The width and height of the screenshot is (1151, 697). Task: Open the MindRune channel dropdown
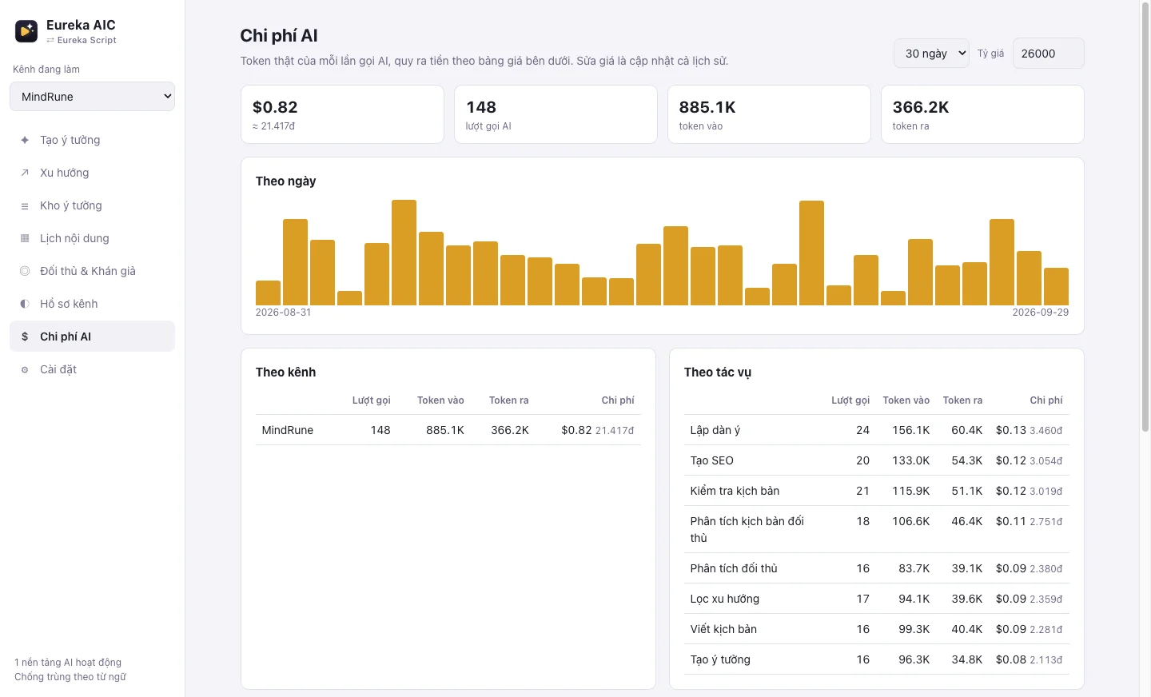pos(92,97)
